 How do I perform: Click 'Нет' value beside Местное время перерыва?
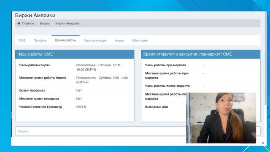[x=79, y=98]
